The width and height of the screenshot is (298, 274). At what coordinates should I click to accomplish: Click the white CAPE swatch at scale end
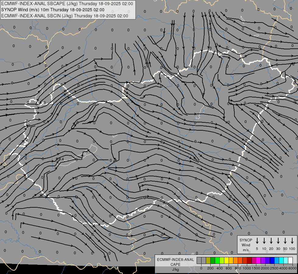click(290, 260)
